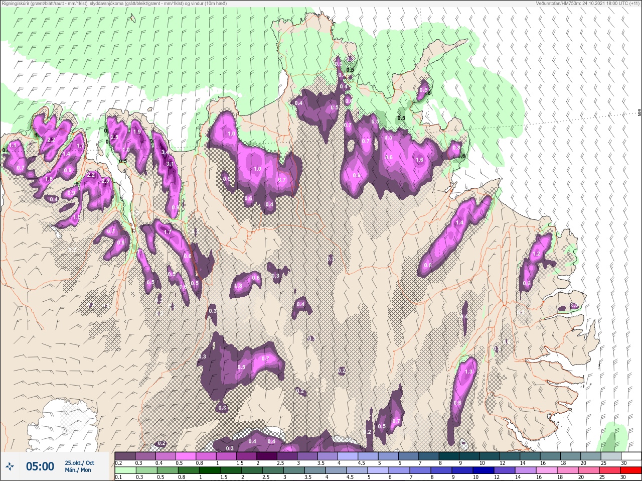The width and height of the screenshot is (642, 481).
Task: Click the 1.2 precipitation value on the map
Action: pos(536,254)
